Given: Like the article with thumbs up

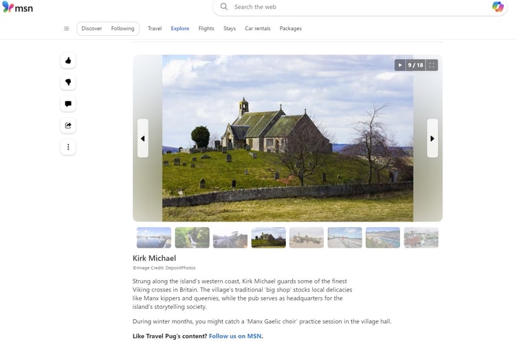Looking at the screenshot, I should (x=68, y=61).
